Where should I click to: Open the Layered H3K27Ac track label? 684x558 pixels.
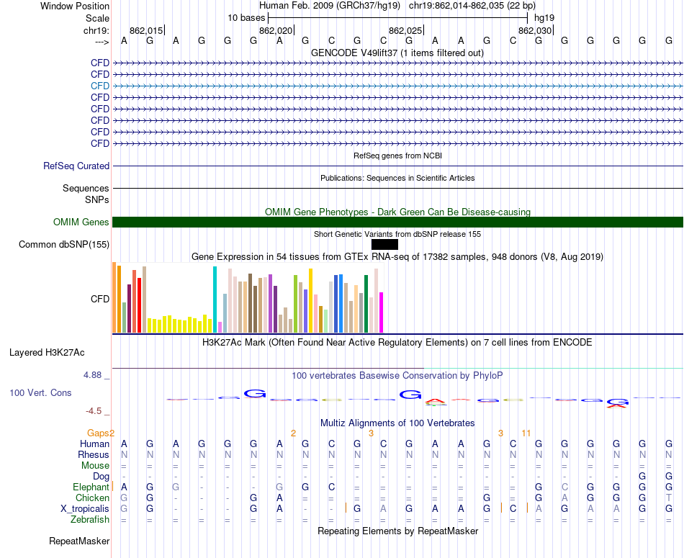[x=47, y=353]
